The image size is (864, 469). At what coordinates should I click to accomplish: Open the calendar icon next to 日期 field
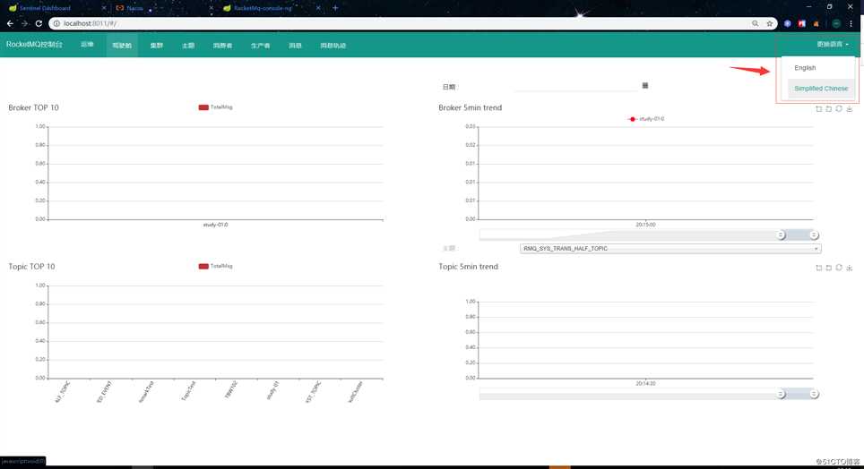[x=645, y=85]
